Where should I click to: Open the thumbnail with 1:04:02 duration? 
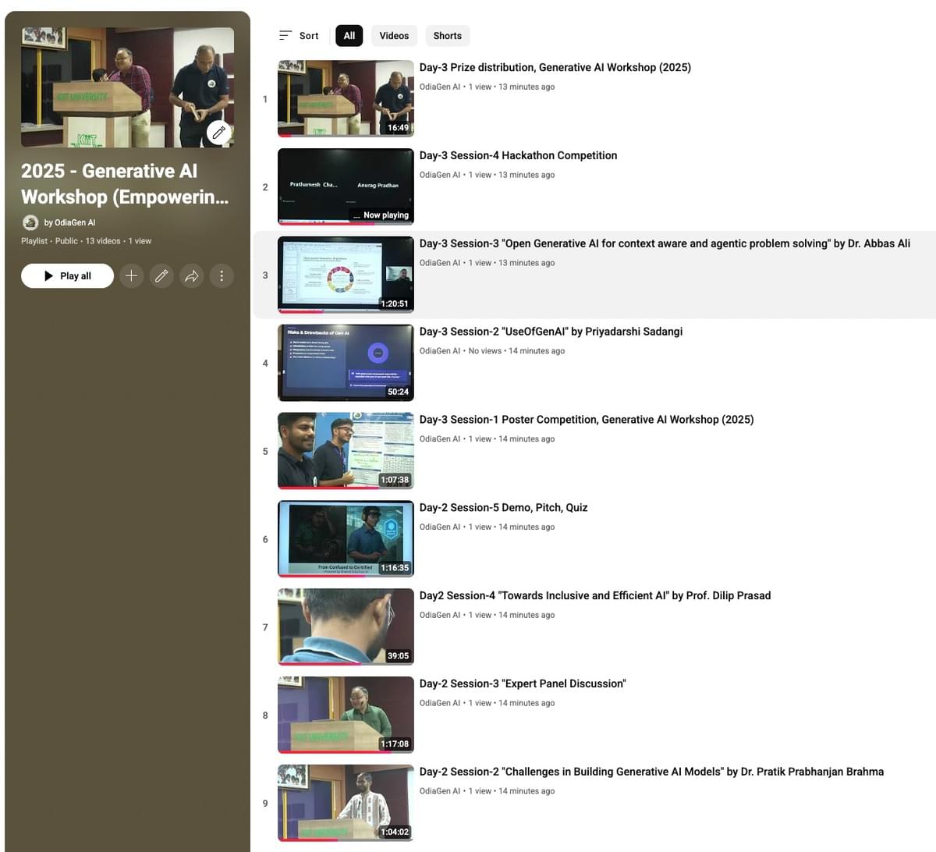[x=346, y=804]
